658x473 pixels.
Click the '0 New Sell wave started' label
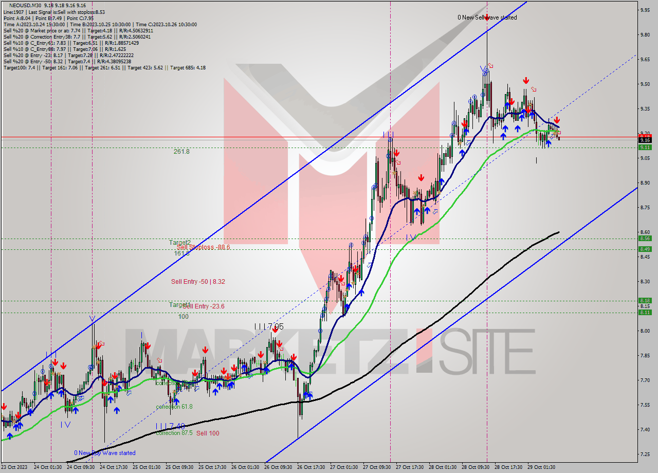tap(487, 17)
